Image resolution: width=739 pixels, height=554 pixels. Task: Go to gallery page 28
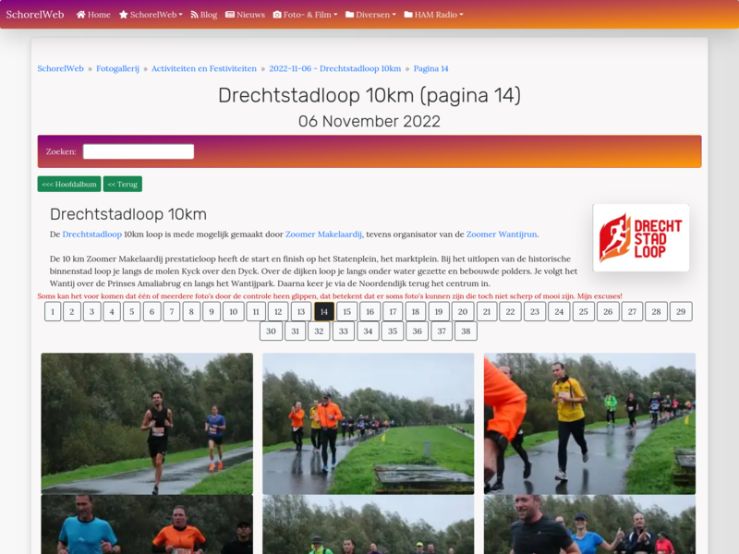click(x=657, y=311)
